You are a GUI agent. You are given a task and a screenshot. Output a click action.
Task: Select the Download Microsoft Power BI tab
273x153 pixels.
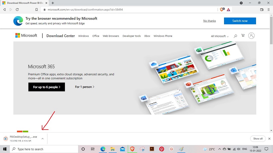(25, 3)
